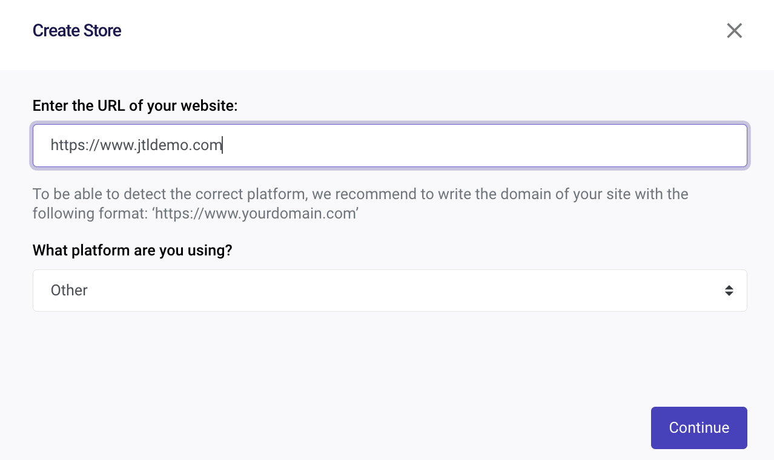Click the 'Enter the URL of your website' label
Viewport: 774px width, 460px height.
pyautogui.click(x=135, y=106)
